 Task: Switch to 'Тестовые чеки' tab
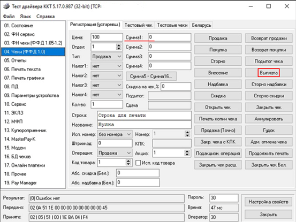[x=172, y=25]
